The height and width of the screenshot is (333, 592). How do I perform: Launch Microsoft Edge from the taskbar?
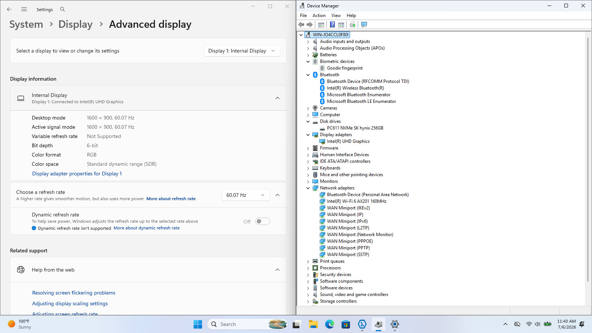point(330,324)
